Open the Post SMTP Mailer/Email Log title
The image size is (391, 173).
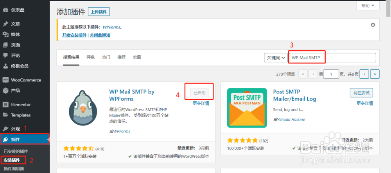[x=294, y=95]
